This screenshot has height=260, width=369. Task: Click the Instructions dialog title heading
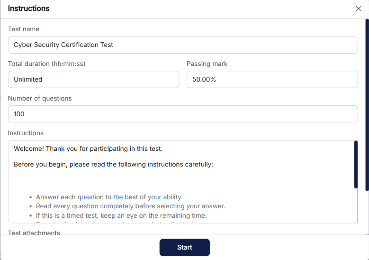point(29,9)
